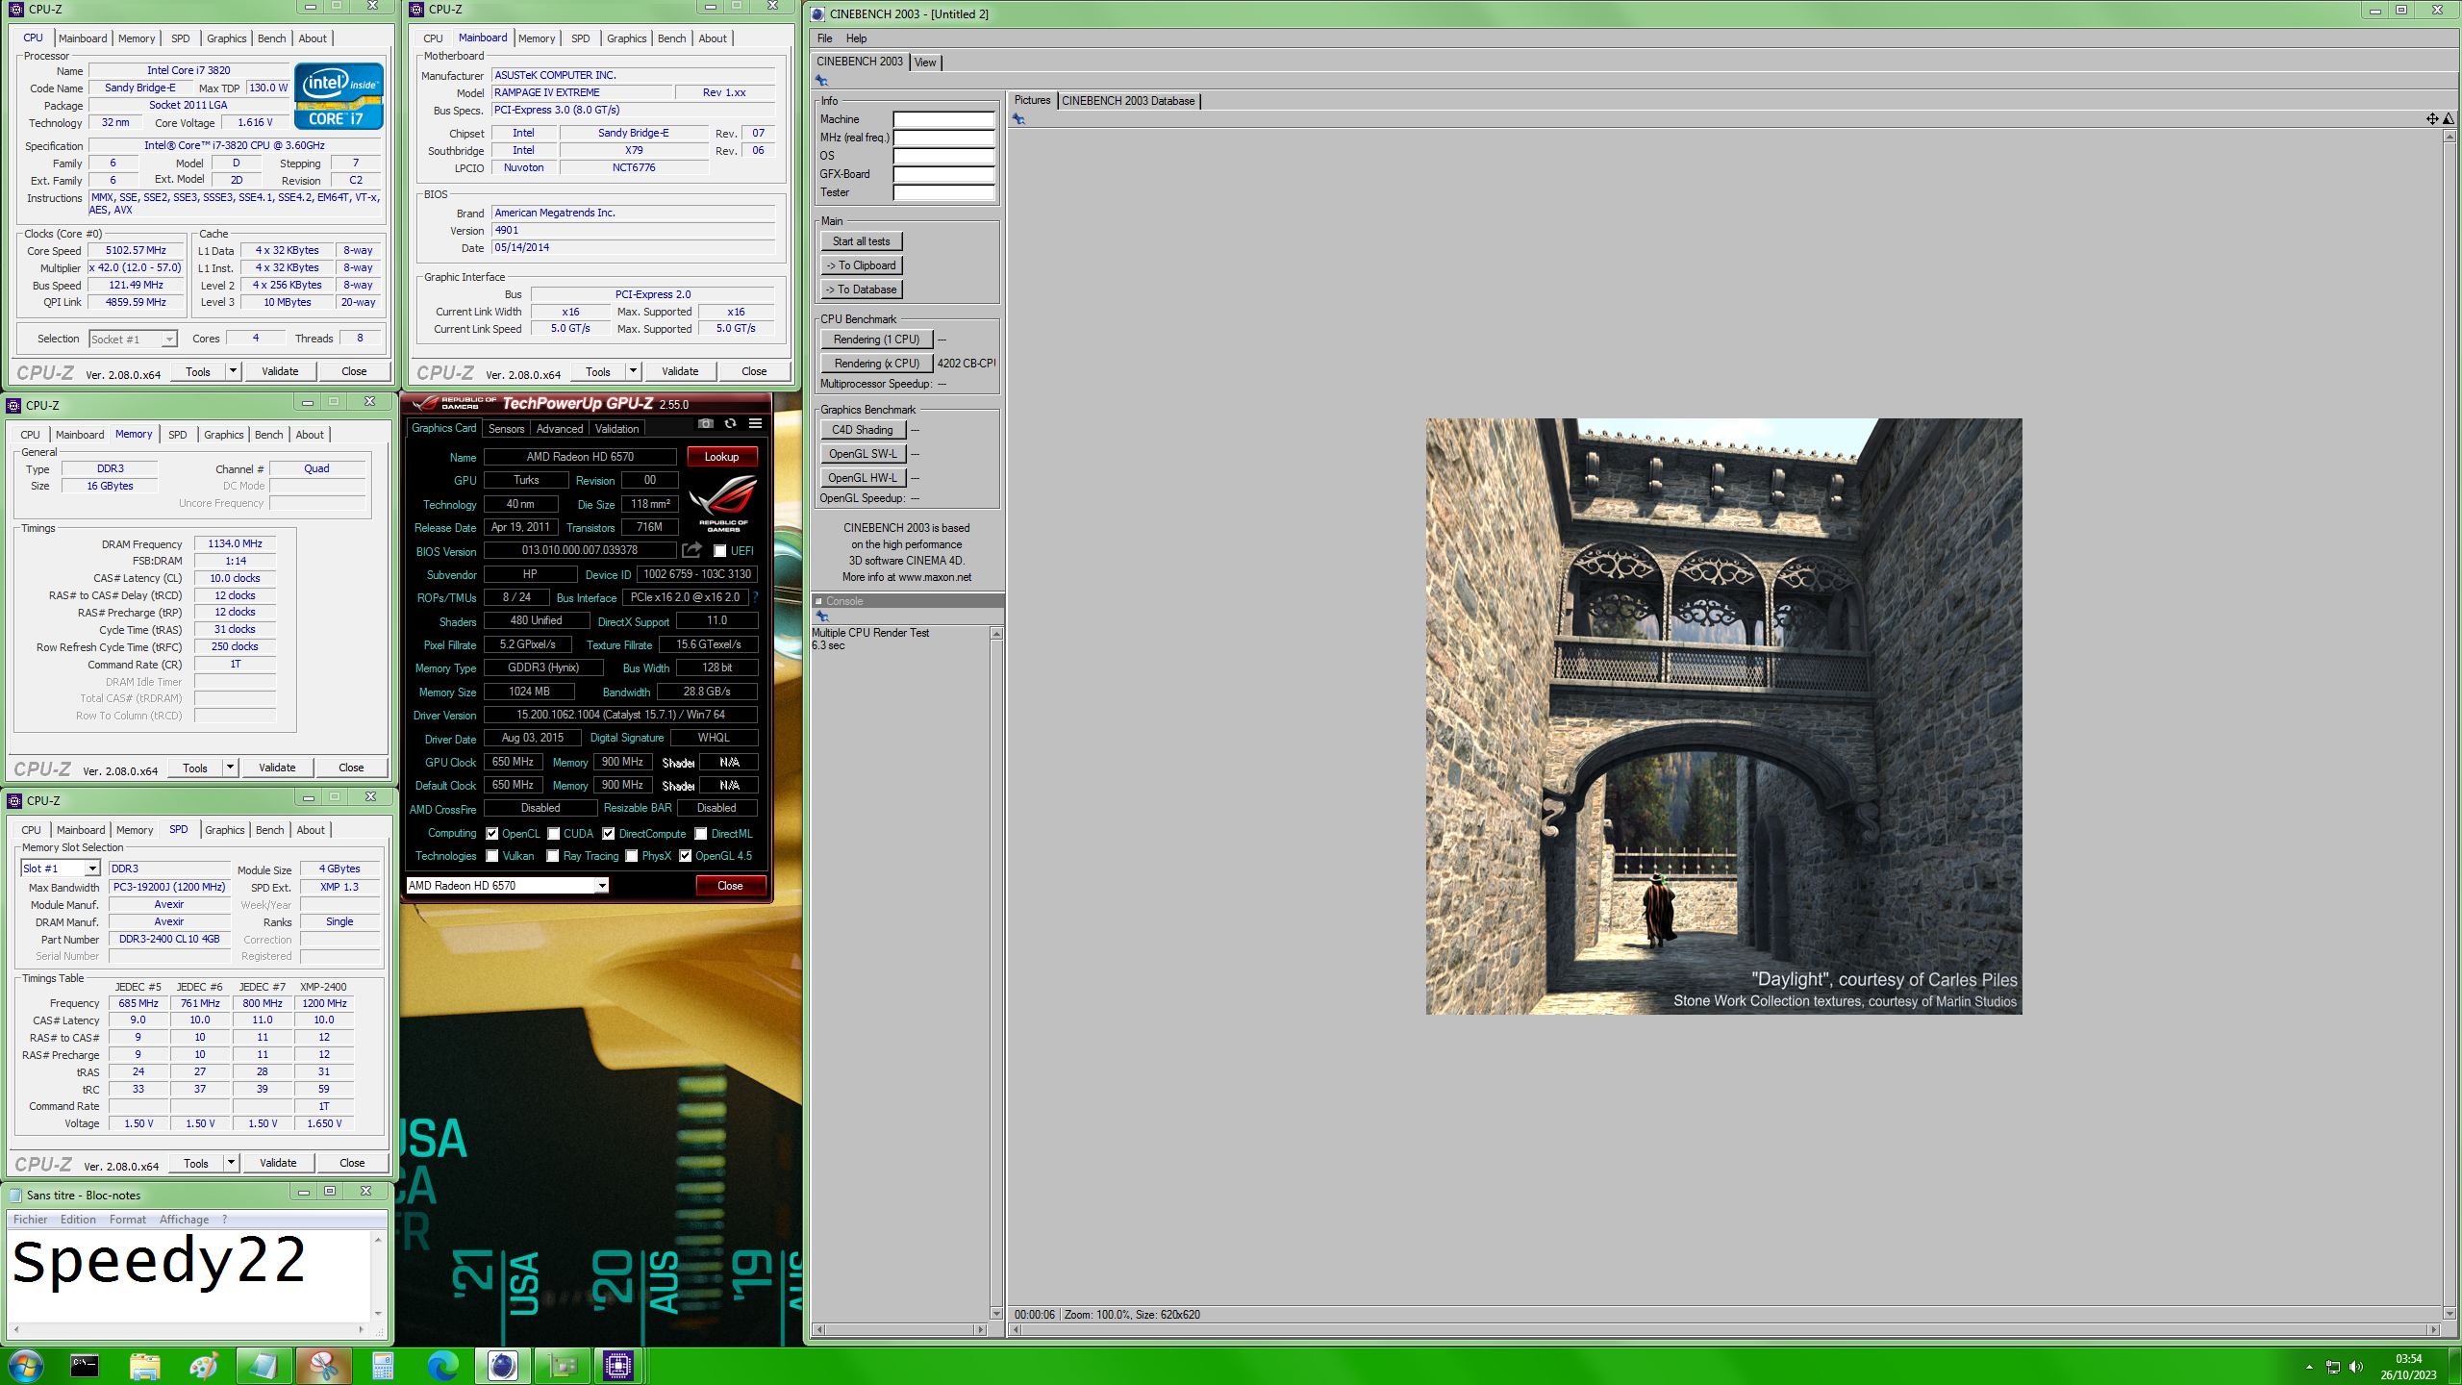
Task: Open the AMD Radeon HD 6570 GPU selector dropdown
Action: coord(507,886)
